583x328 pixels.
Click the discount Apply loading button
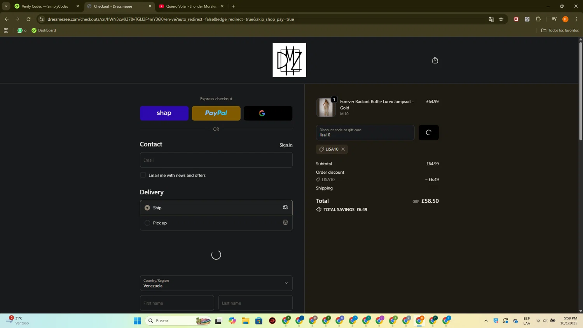[x=429, y=133]
